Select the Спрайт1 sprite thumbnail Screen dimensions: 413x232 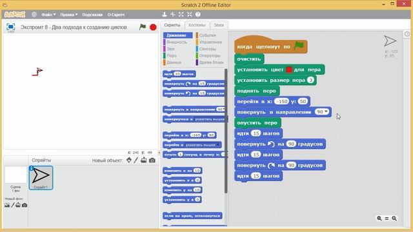[x=41, y=178]
